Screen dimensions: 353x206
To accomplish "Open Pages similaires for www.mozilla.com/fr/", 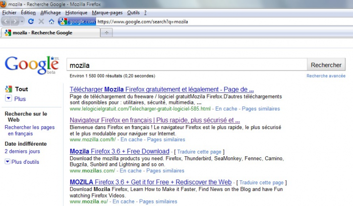I will pos(166,140).
